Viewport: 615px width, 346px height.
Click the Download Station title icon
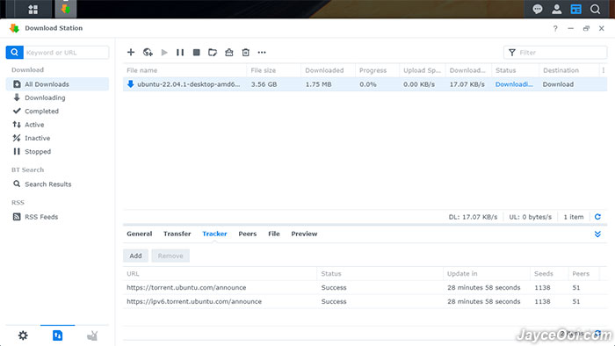coord(15,28)
